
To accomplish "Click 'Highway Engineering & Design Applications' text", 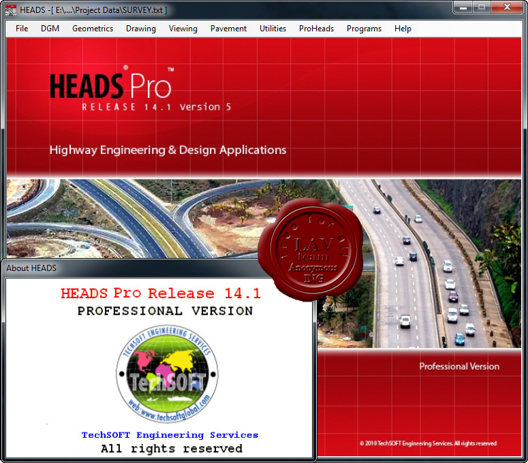I will (x=168, y=150).
